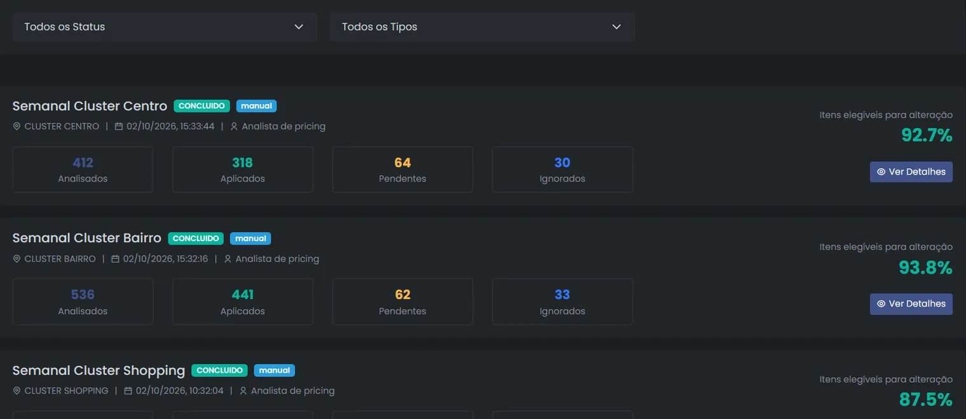Click user icon in Semanal Cluster Bairro row

pos(228,259)
